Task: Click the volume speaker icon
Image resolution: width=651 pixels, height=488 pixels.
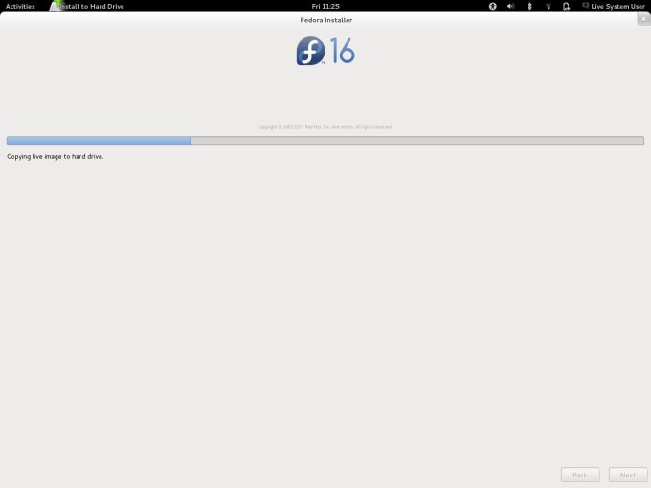Action: [x=510, y=7]
